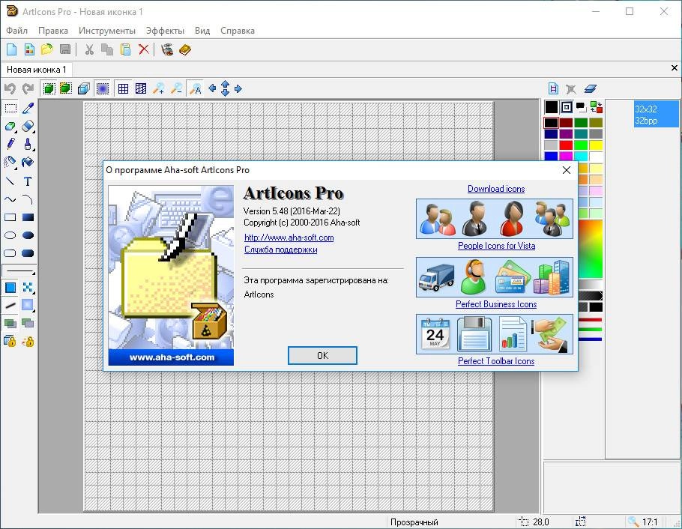Click the Cut scissors icon

coord(89,49)
